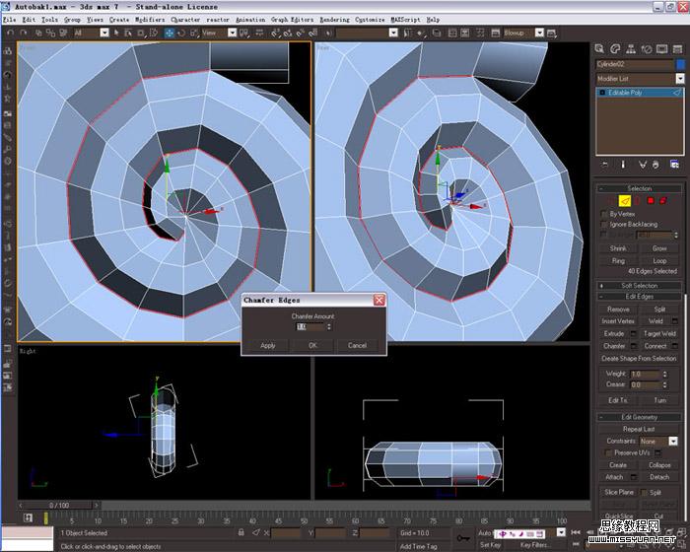The height and width of the screenshot is (552, 690).
Task: Enable By Vertex checkbox
Action: pyautogui.click(x=604, y=214)
